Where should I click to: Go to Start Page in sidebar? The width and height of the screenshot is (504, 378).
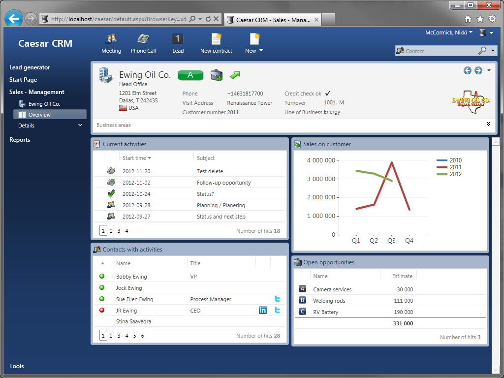click(x=23, y=79)
